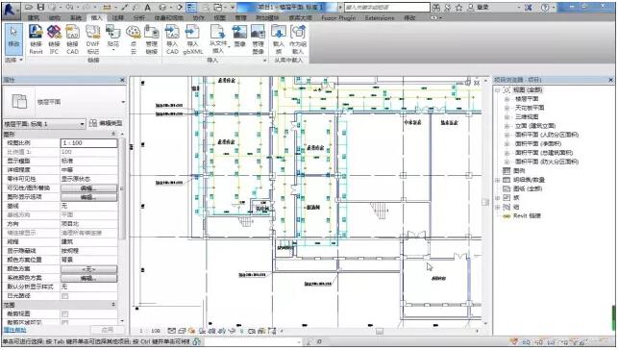
Task: Open the Properties help (属性帮助) link
Action: 15,330
